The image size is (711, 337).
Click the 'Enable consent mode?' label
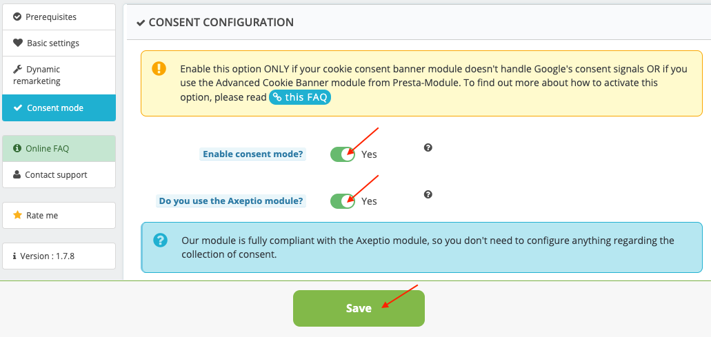[x=253, y=154]
